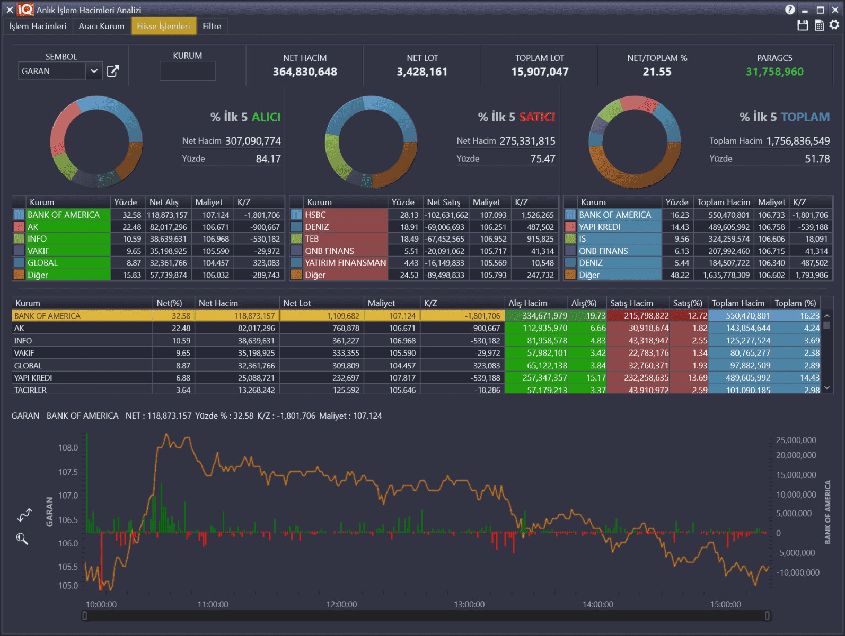Click the swatch beside buyer VAKIF
The height and width of the screenshot is (636, 845).
coord(19,251)
